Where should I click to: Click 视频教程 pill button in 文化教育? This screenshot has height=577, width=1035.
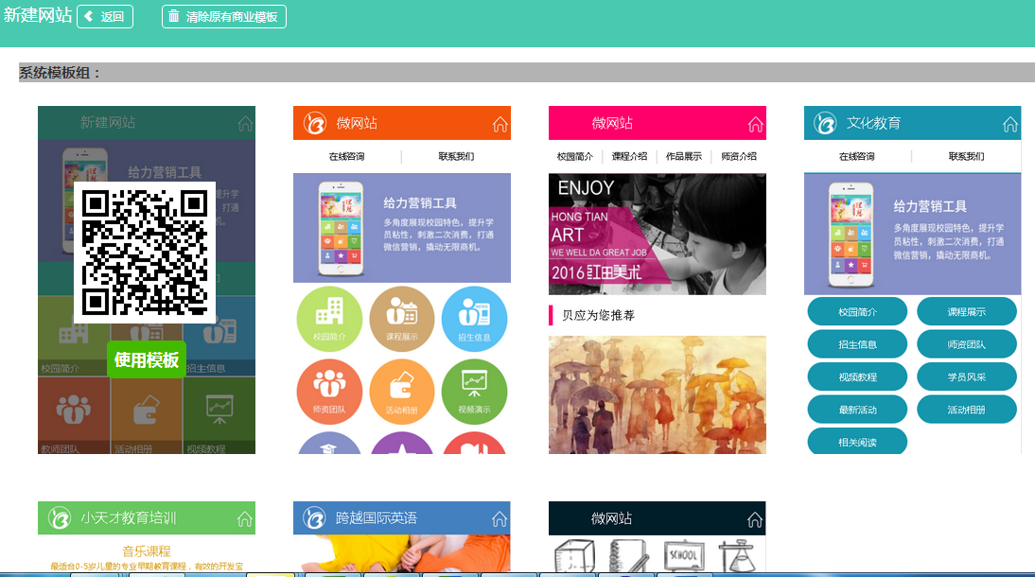[857, 376]
